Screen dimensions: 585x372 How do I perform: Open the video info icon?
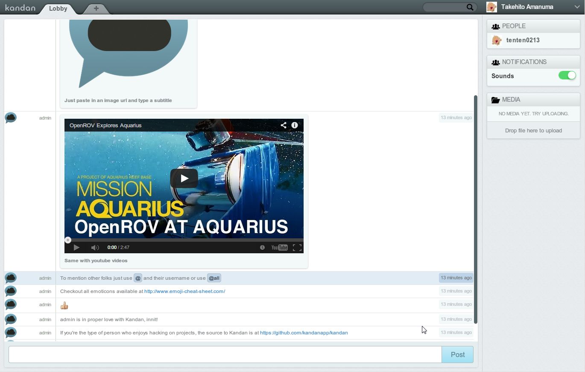295,125
